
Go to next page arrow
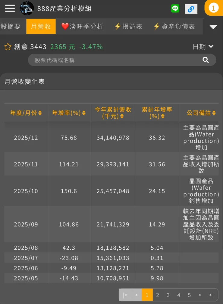pyautogui.click(x=200, y=295)
